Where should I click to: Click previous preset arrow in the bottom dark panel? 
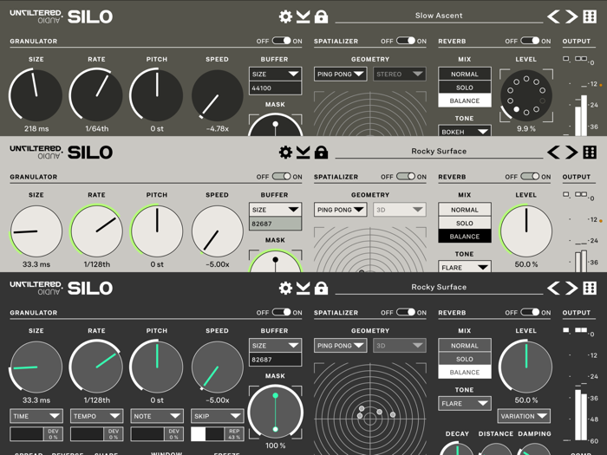(x=553, y=289)
